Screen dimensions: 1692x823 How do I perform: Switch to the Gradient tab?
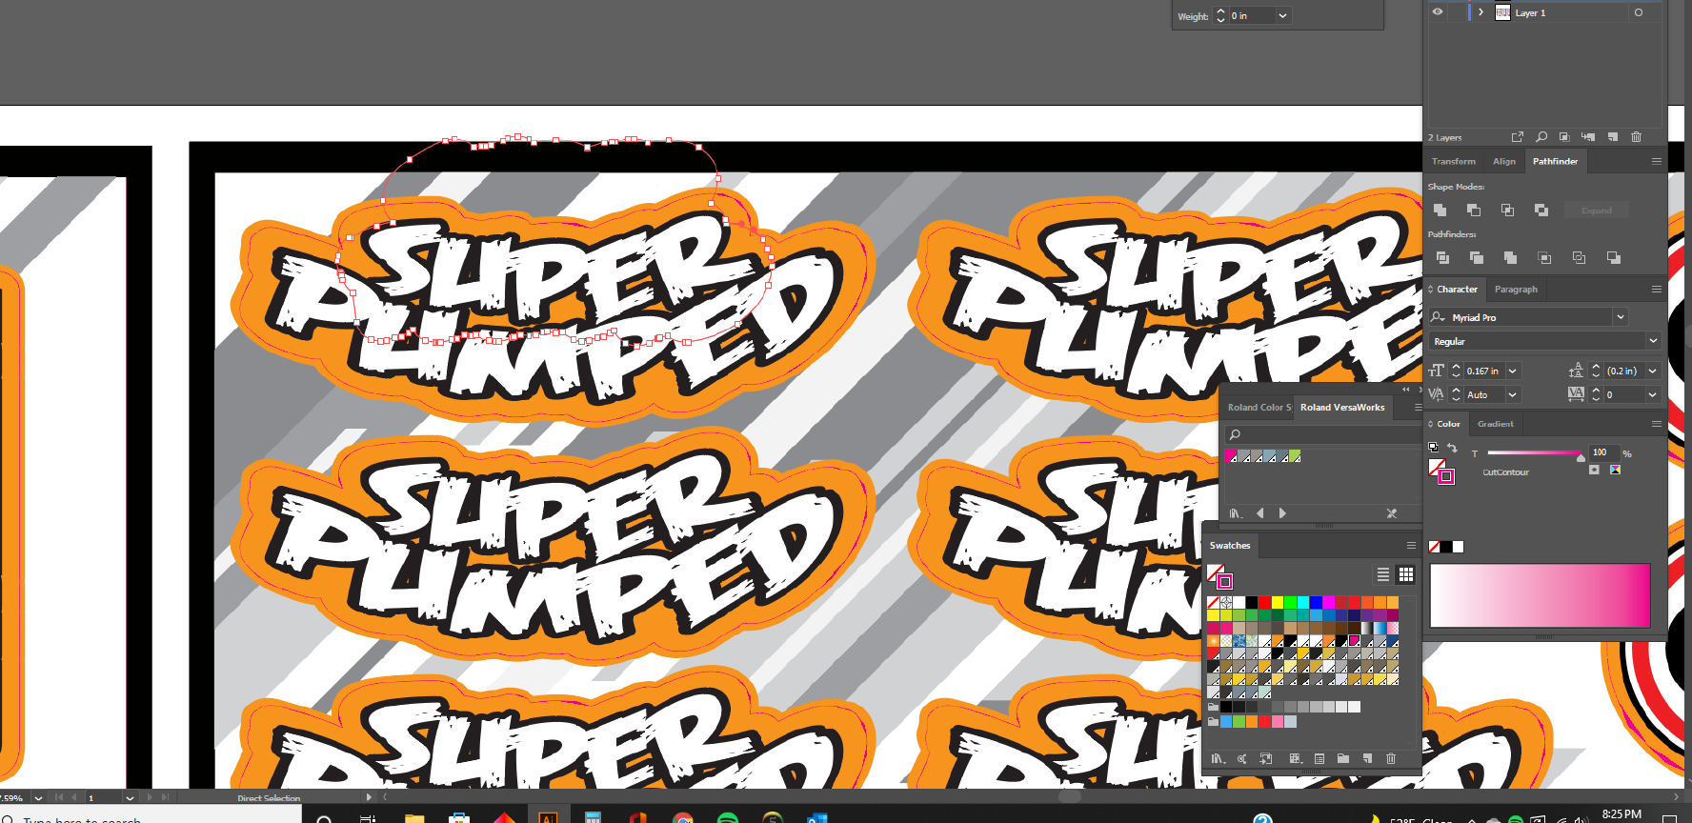[1496, 424]
